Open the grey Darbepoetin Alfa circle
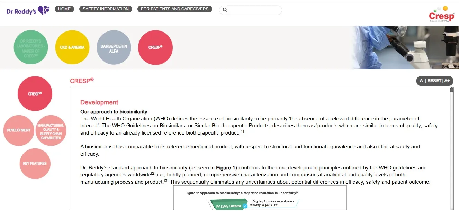This screenshot has width=459, height=211. pos(114,47)
